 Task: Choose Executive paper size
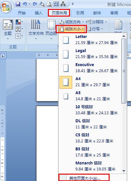click(90, 68)
